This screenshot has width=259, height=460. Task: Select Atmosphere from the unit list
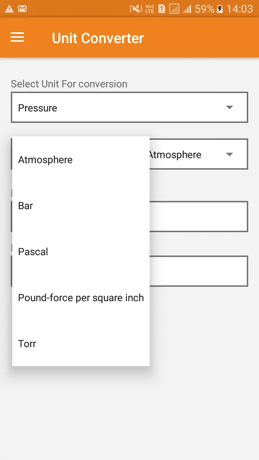[81, 160]
